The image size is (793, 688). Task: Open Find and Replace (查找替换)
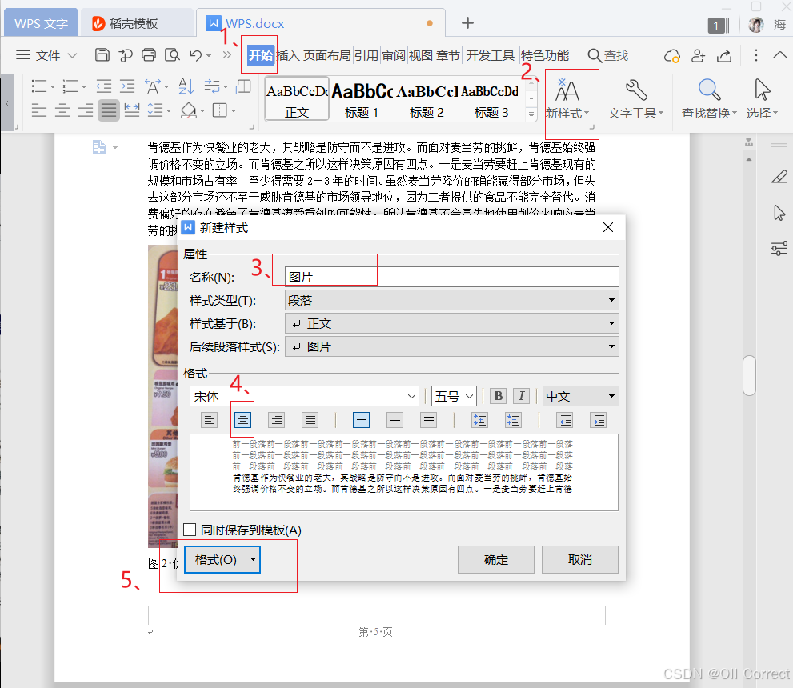[x=709, y=99]
